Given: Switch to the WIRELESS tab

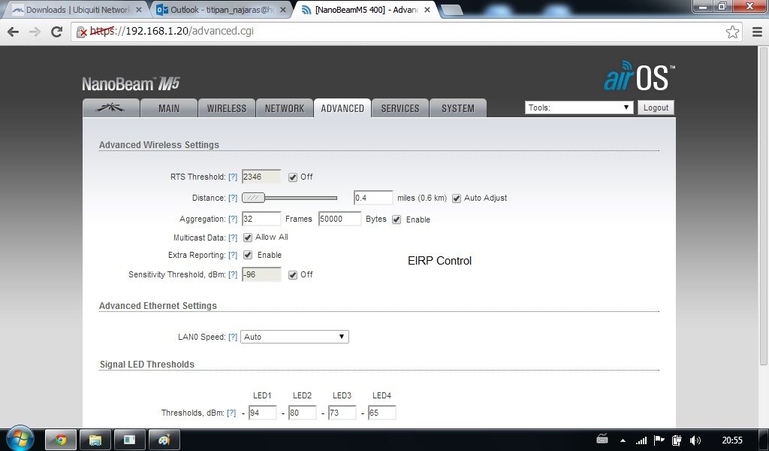Looking at the screenshot, I should 226,108.
